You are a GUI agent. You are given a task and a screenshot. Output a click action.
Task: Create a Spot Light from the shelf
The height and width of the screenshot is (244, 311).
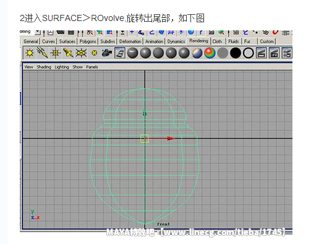[x=68, y=53]
